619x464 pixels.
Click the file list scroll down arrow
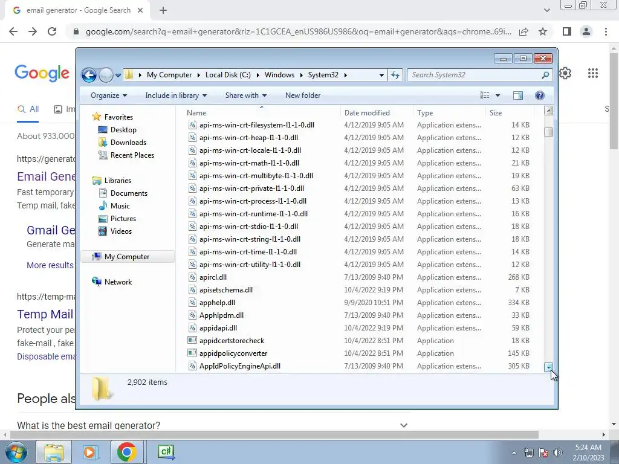(548, 367)
